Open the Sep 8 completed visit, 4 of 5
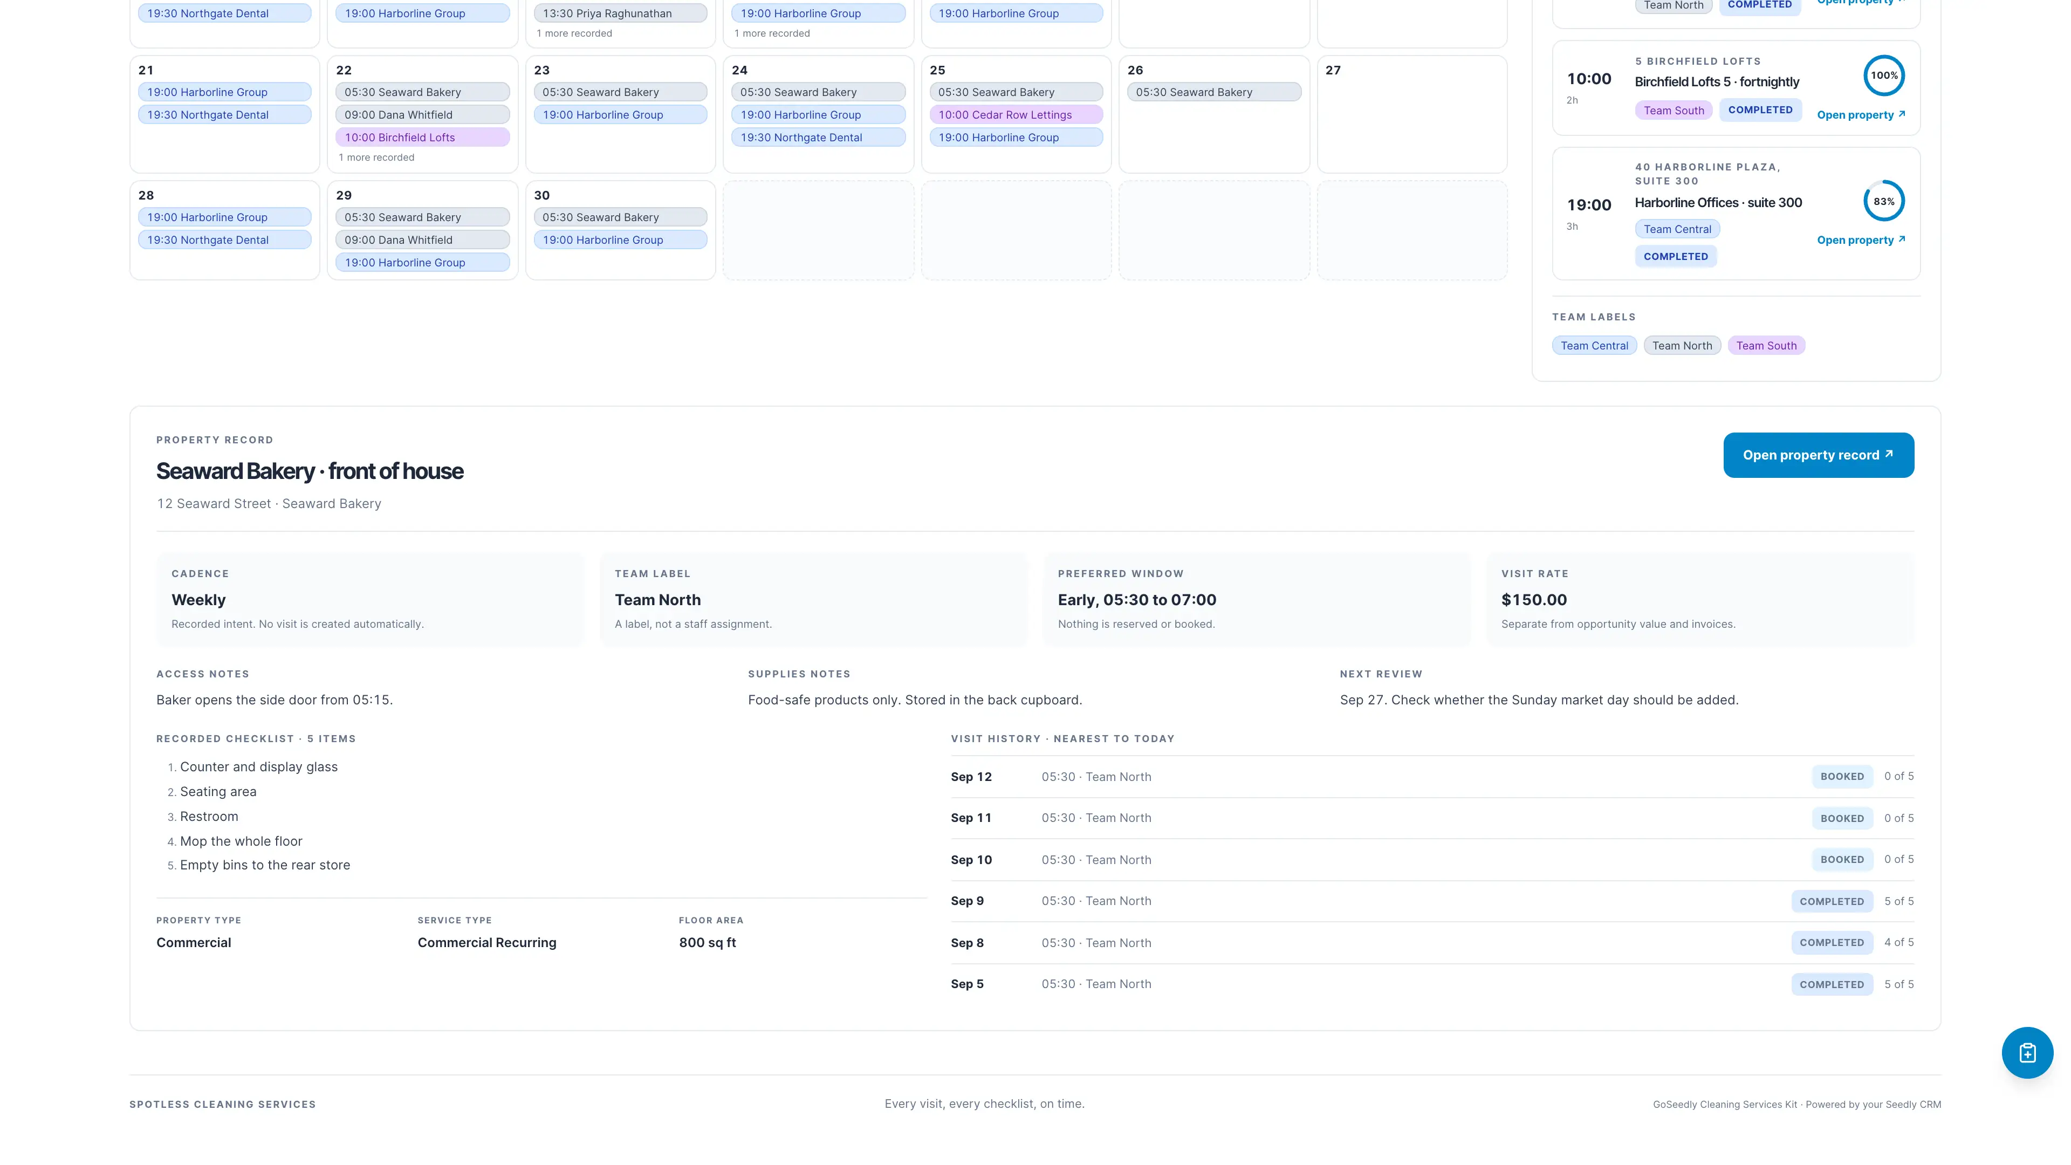This screenshot has height=1165, width=2071. pyautogui.click(x=1432, y=942)
